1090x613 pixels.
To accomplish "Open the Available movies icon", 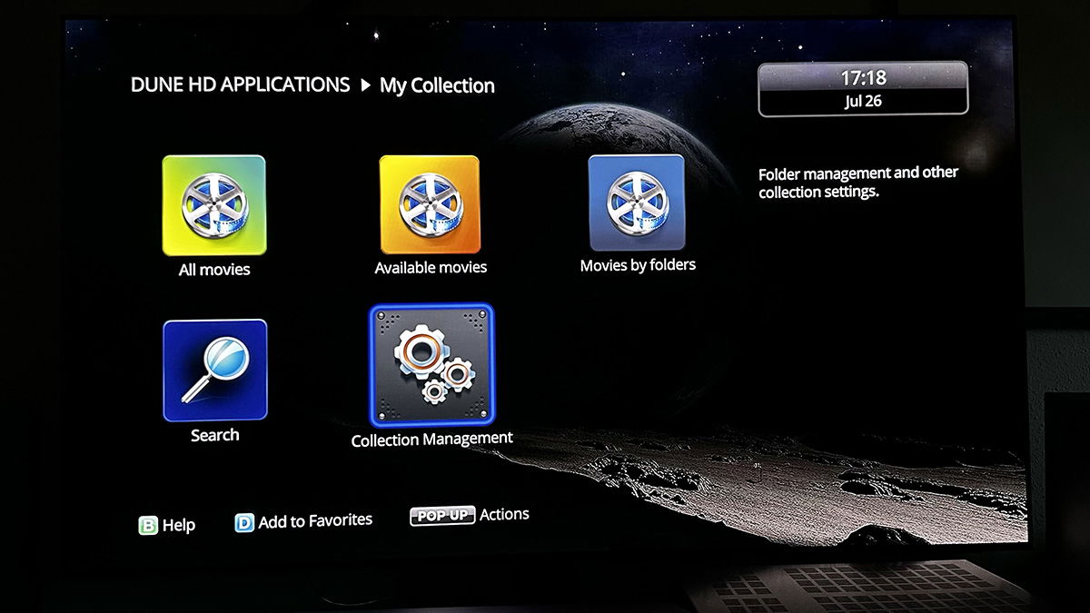I will pyautogui.click(x=430, y=204).
